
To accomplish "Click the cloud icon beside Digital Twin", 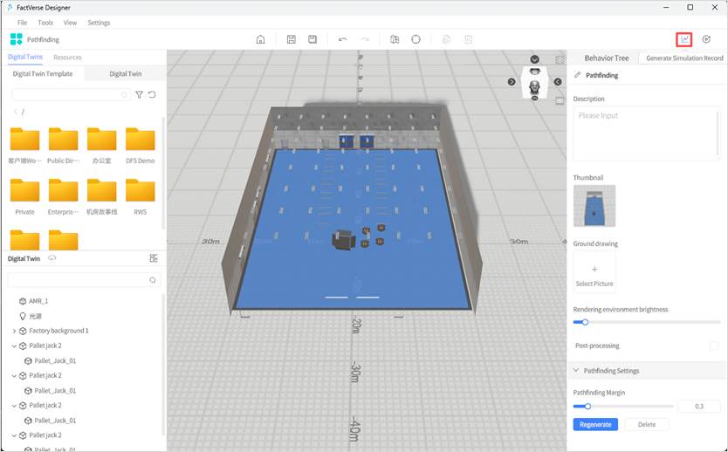I will click(52, 258).
